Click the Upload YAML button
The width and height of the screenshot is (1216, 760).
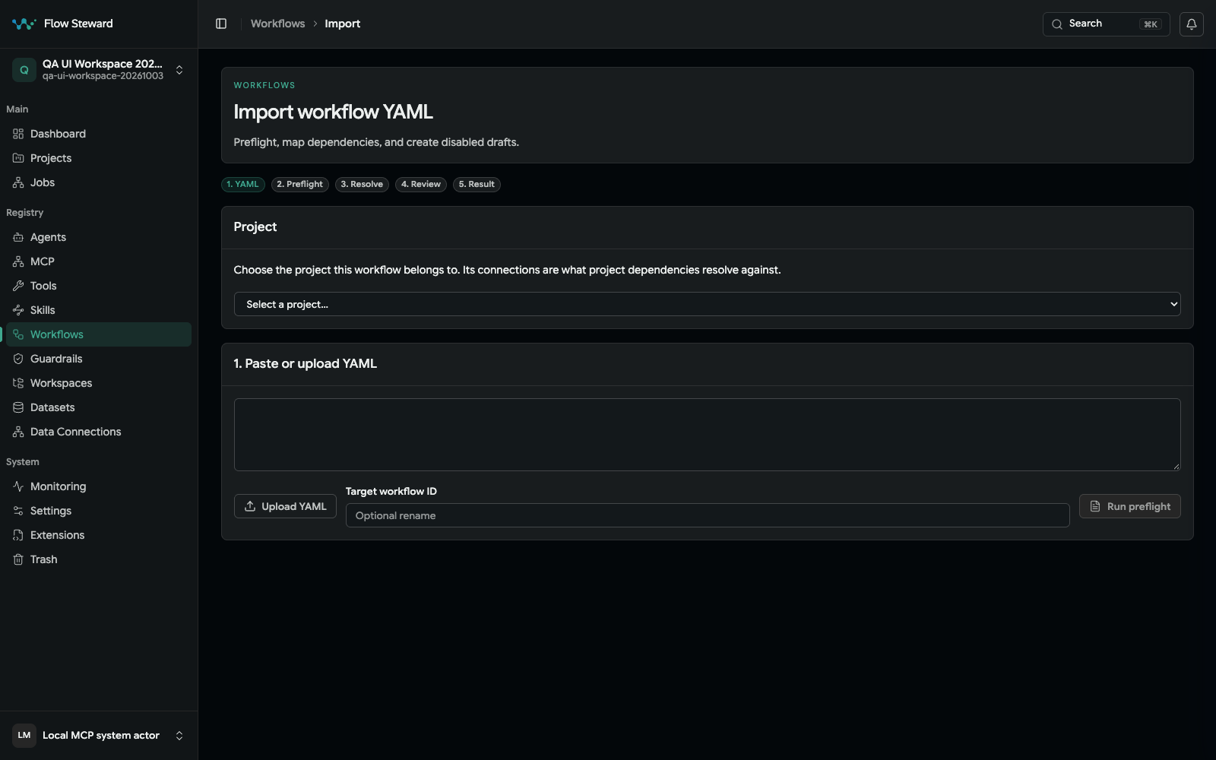click(285, 506)
